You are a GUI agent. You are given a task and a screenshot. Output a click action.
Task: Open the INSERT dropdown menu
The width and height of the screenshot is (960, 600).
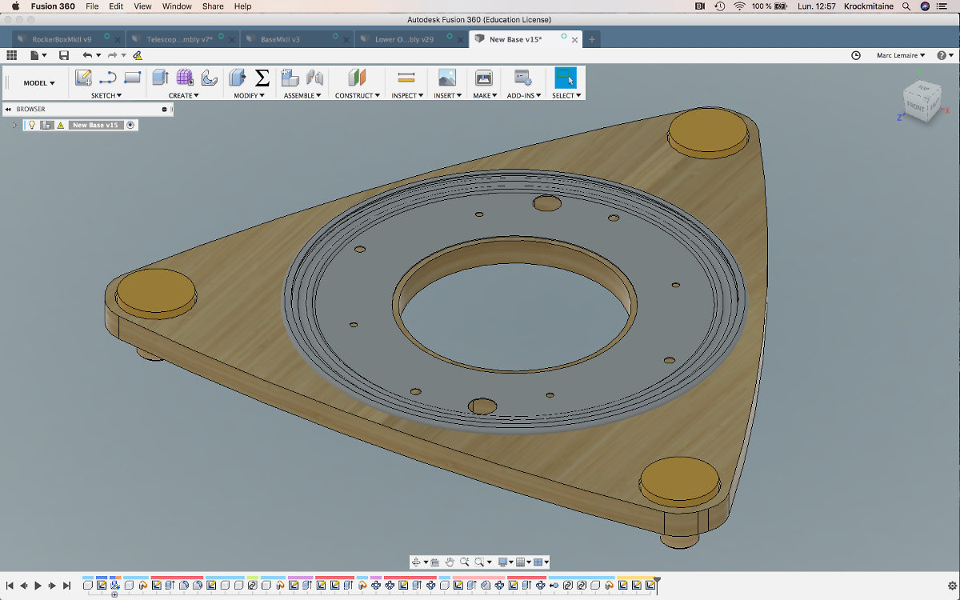click(x=448, y=95)
